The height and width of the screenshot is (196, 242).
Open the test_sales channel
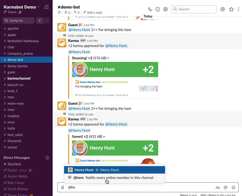[26, 135]
